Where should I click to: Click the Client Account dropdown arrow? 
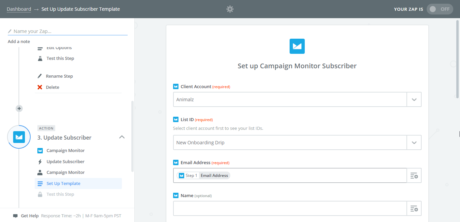[414, 100]
